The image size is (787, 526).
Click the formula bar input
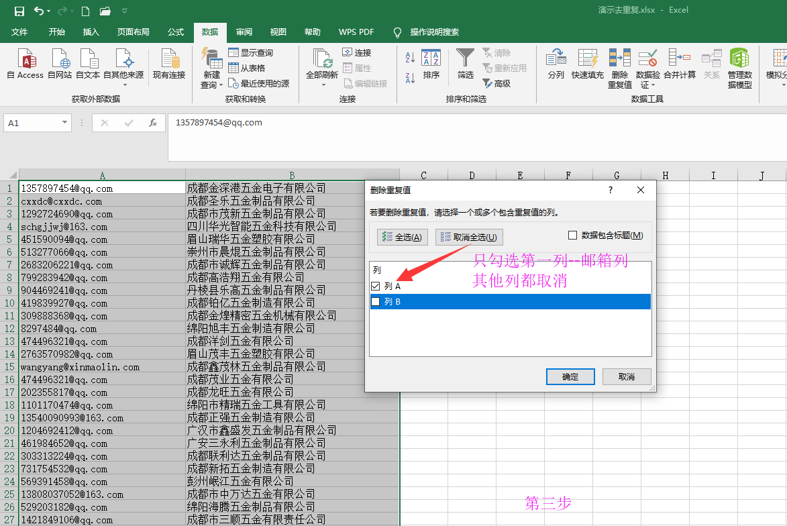[x=477, y=137]
